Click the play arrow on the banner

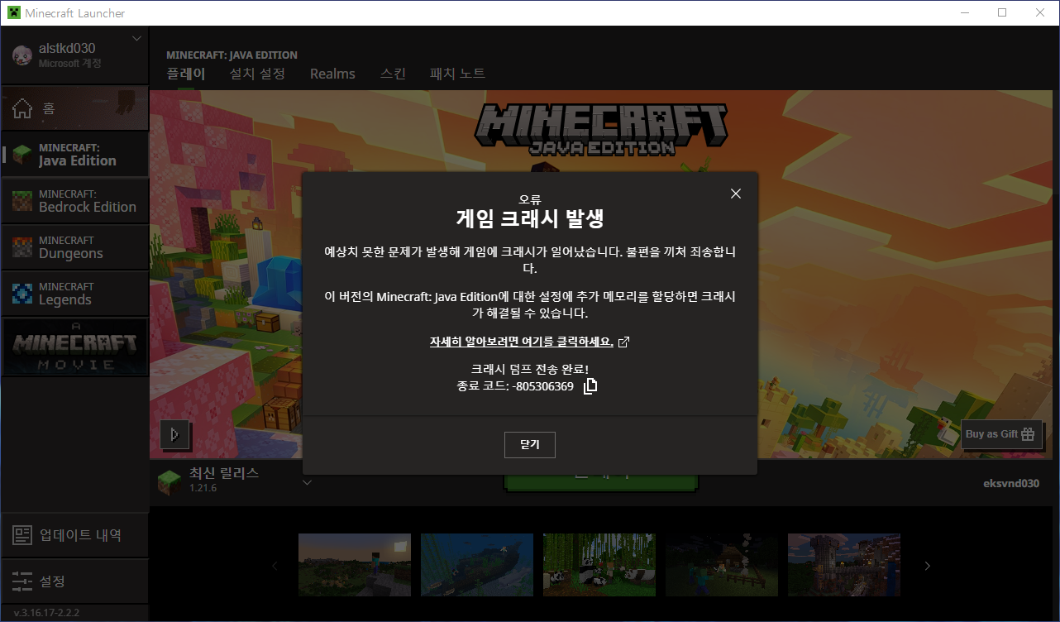coord(174,434)
